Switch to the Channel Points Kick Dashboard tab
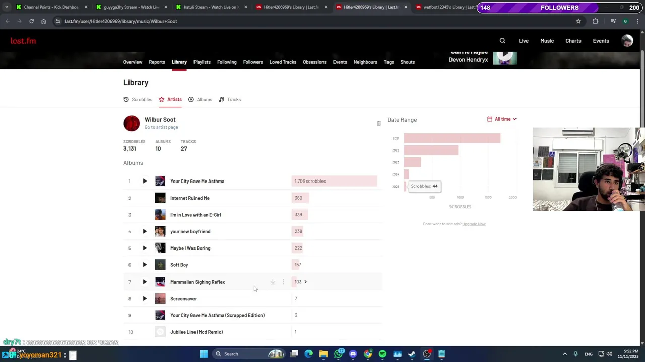The image size is (645, 362). pyautogui.click(x=51, y=7)
